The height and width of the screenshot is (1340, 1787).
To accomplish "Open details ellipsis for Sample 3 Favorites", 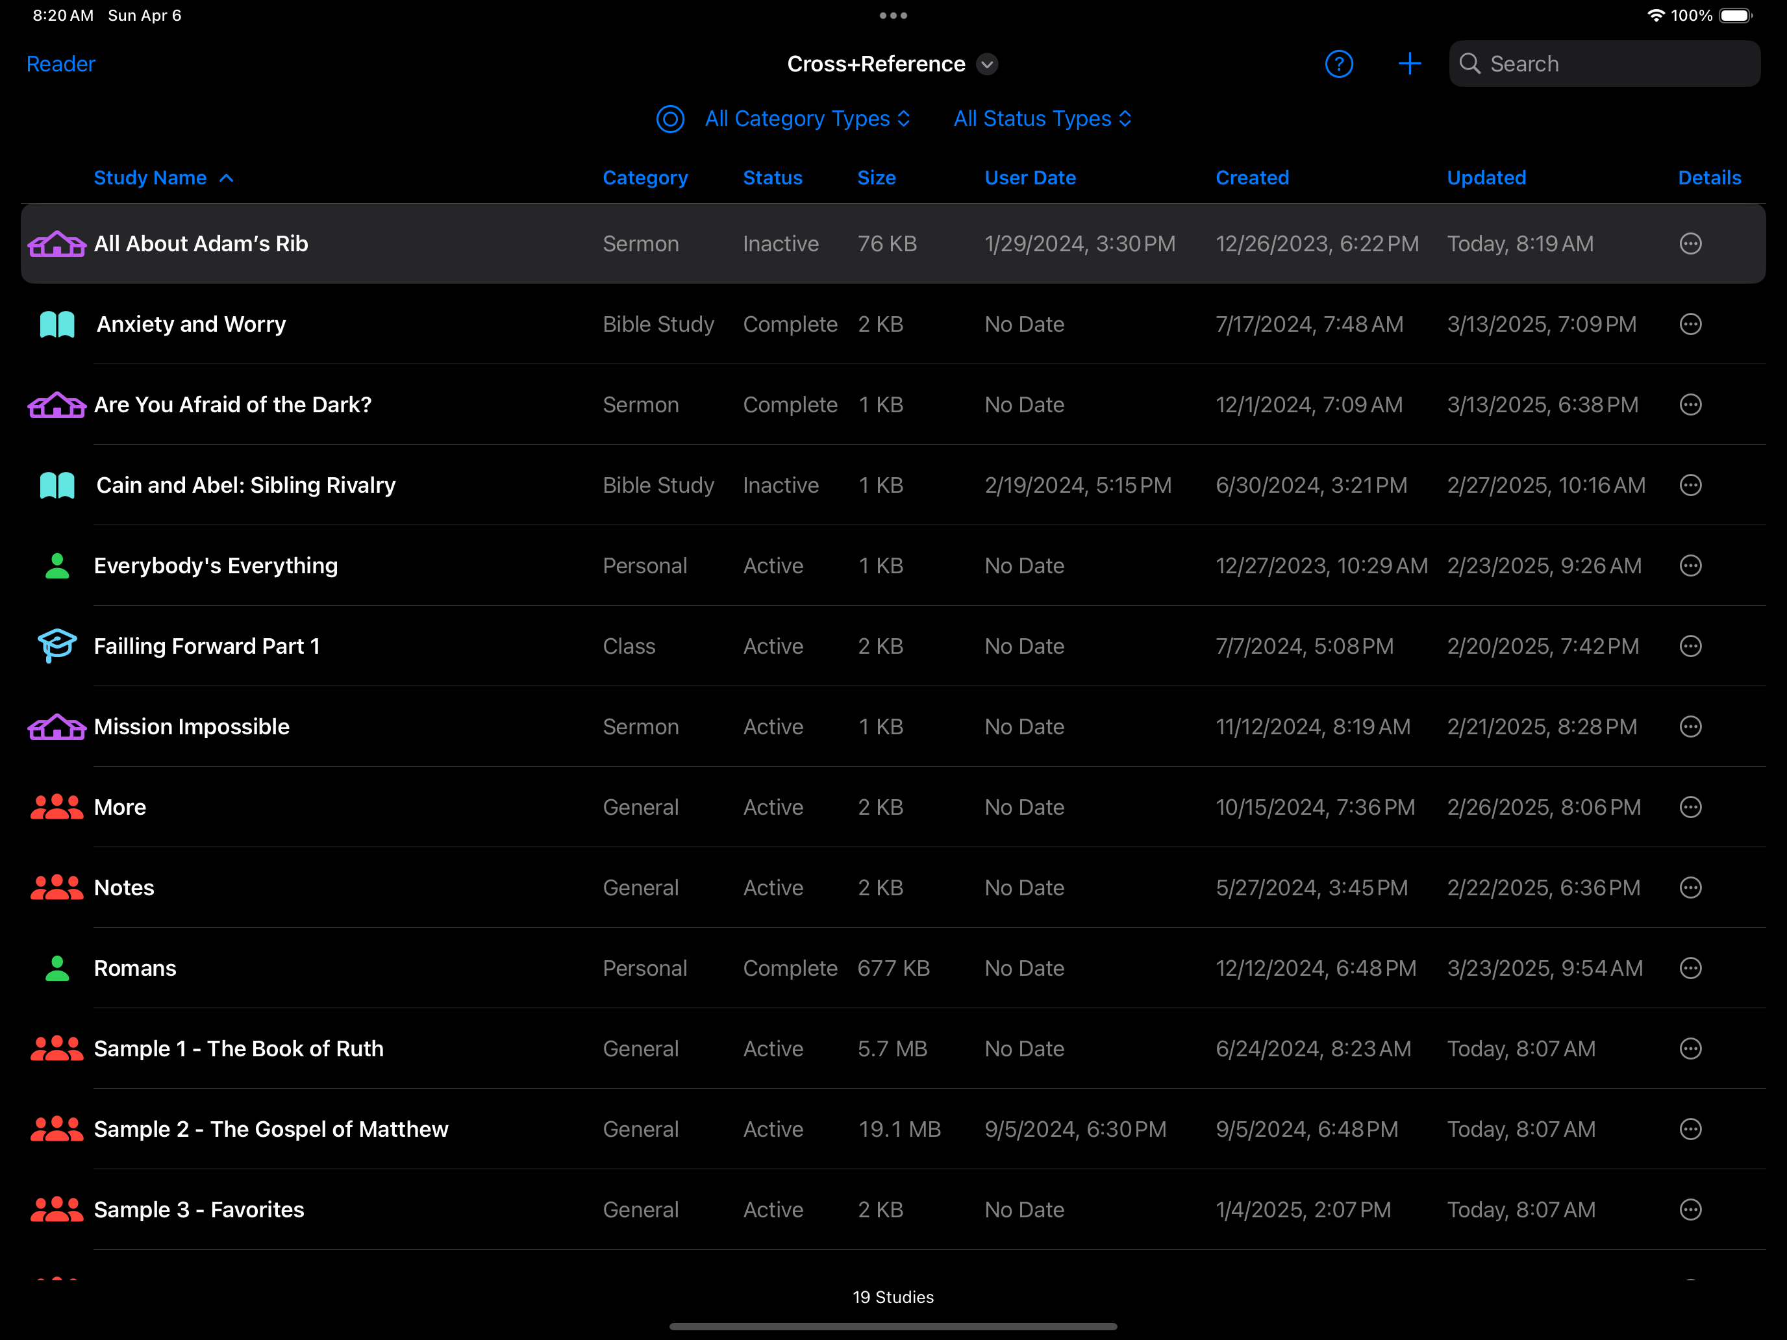I will (1690, 1209).
